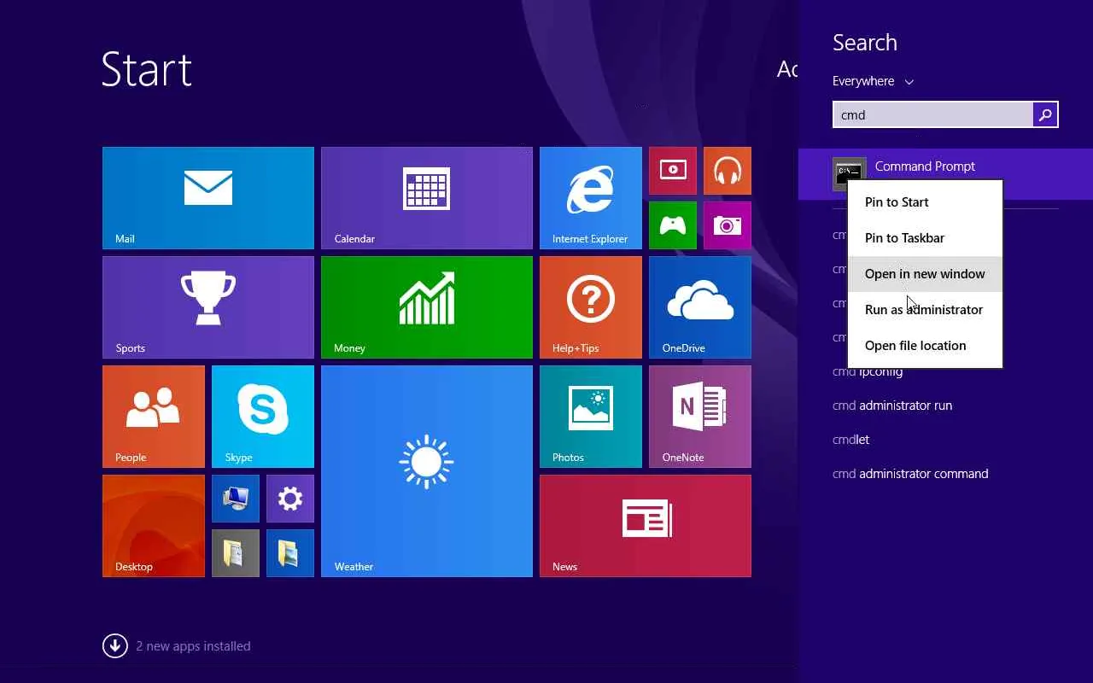This screenshot has height=683, width=1093.
Task: Open the Photos tile
Action: 591,417
